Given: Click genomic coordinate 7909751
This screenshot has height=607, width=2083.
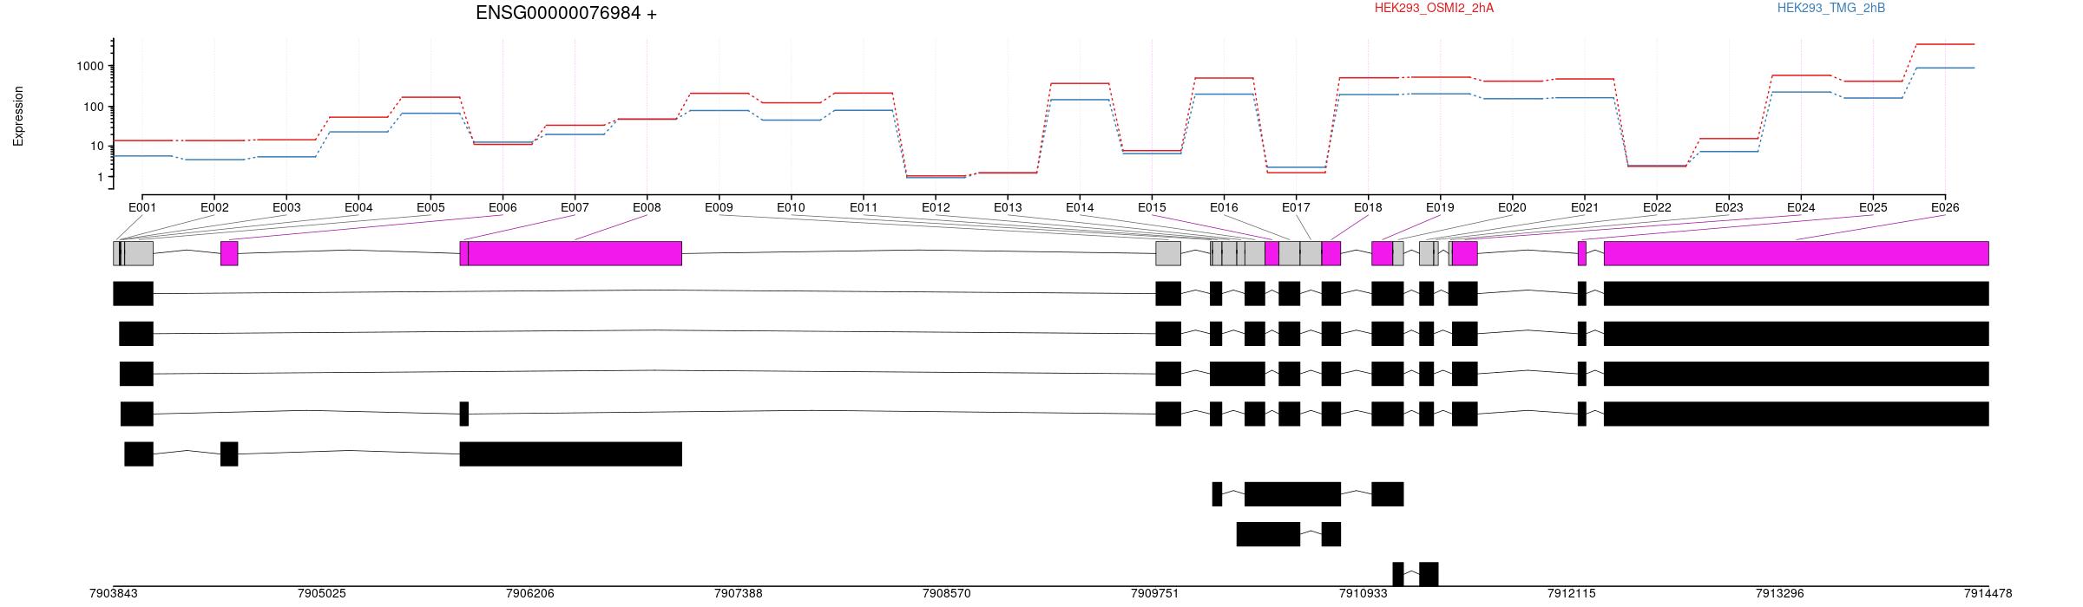Looking at the screenshot, I should tap(1154, 594).
